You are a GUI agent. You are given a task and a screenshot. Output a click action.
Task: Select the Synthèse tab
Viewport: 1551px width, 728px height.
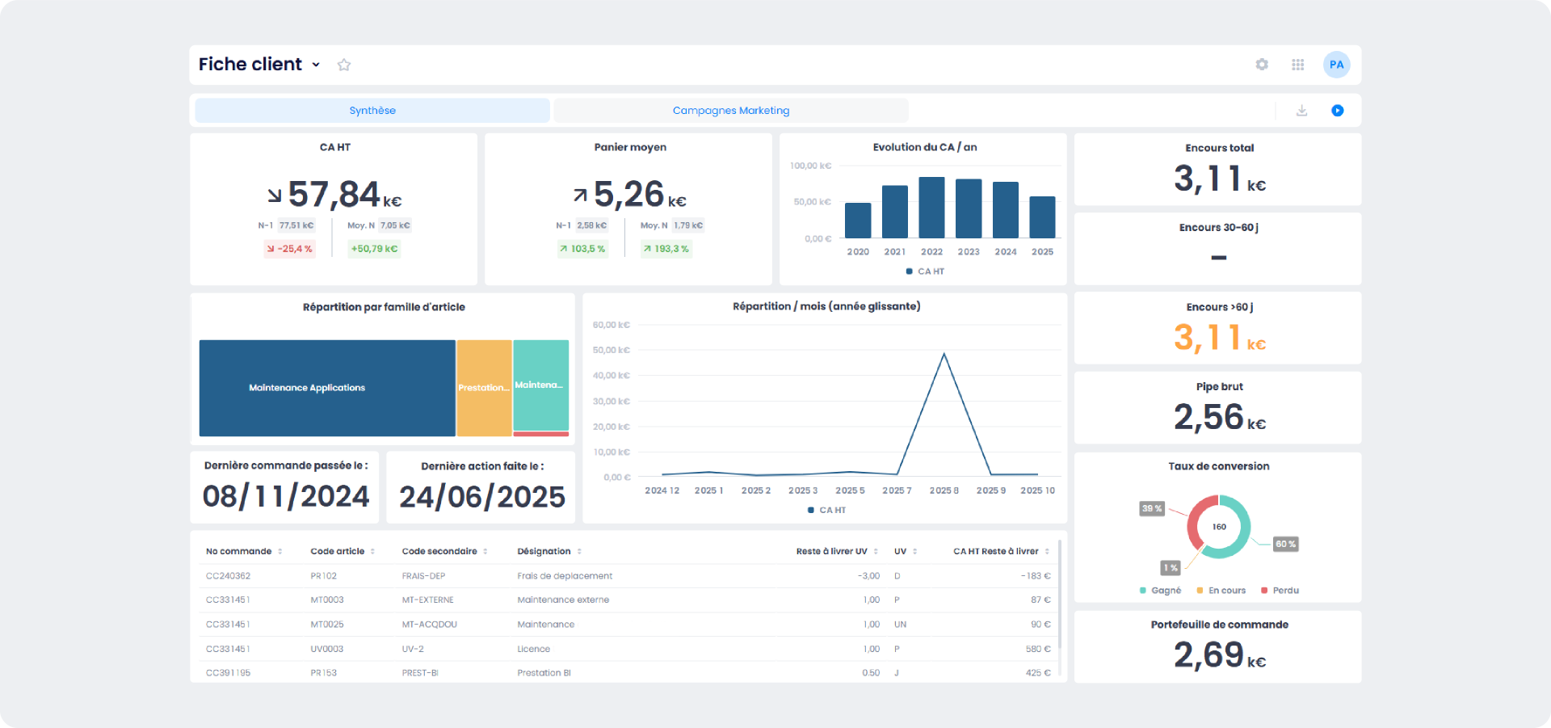tap(372, 111)
